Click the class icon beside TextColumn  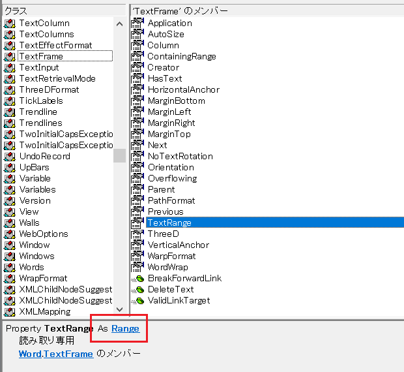(x=10, y=23)
